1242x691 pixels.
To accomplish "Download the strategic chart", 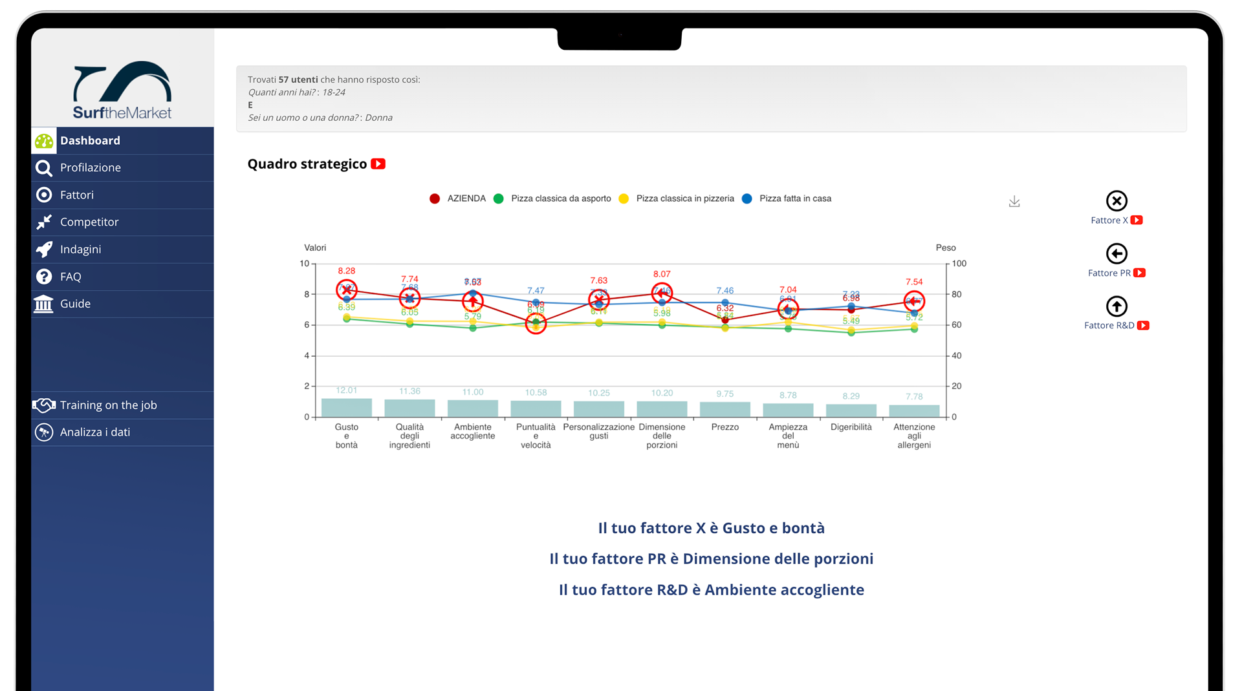I will coord(1014,202).
